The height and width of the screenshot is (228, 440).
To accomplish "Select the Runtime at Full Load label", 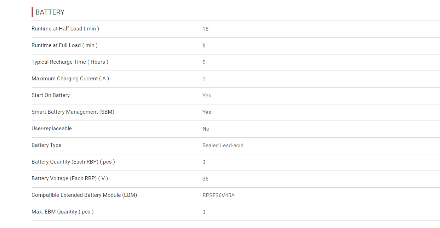I will (x=64, y=45).
